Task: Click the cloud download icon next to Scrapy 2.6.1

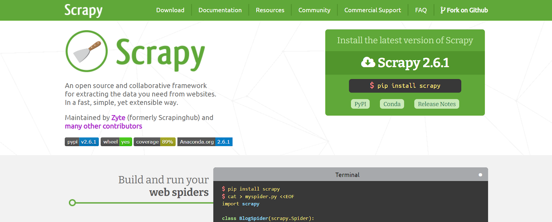Action: coord(368,62)
